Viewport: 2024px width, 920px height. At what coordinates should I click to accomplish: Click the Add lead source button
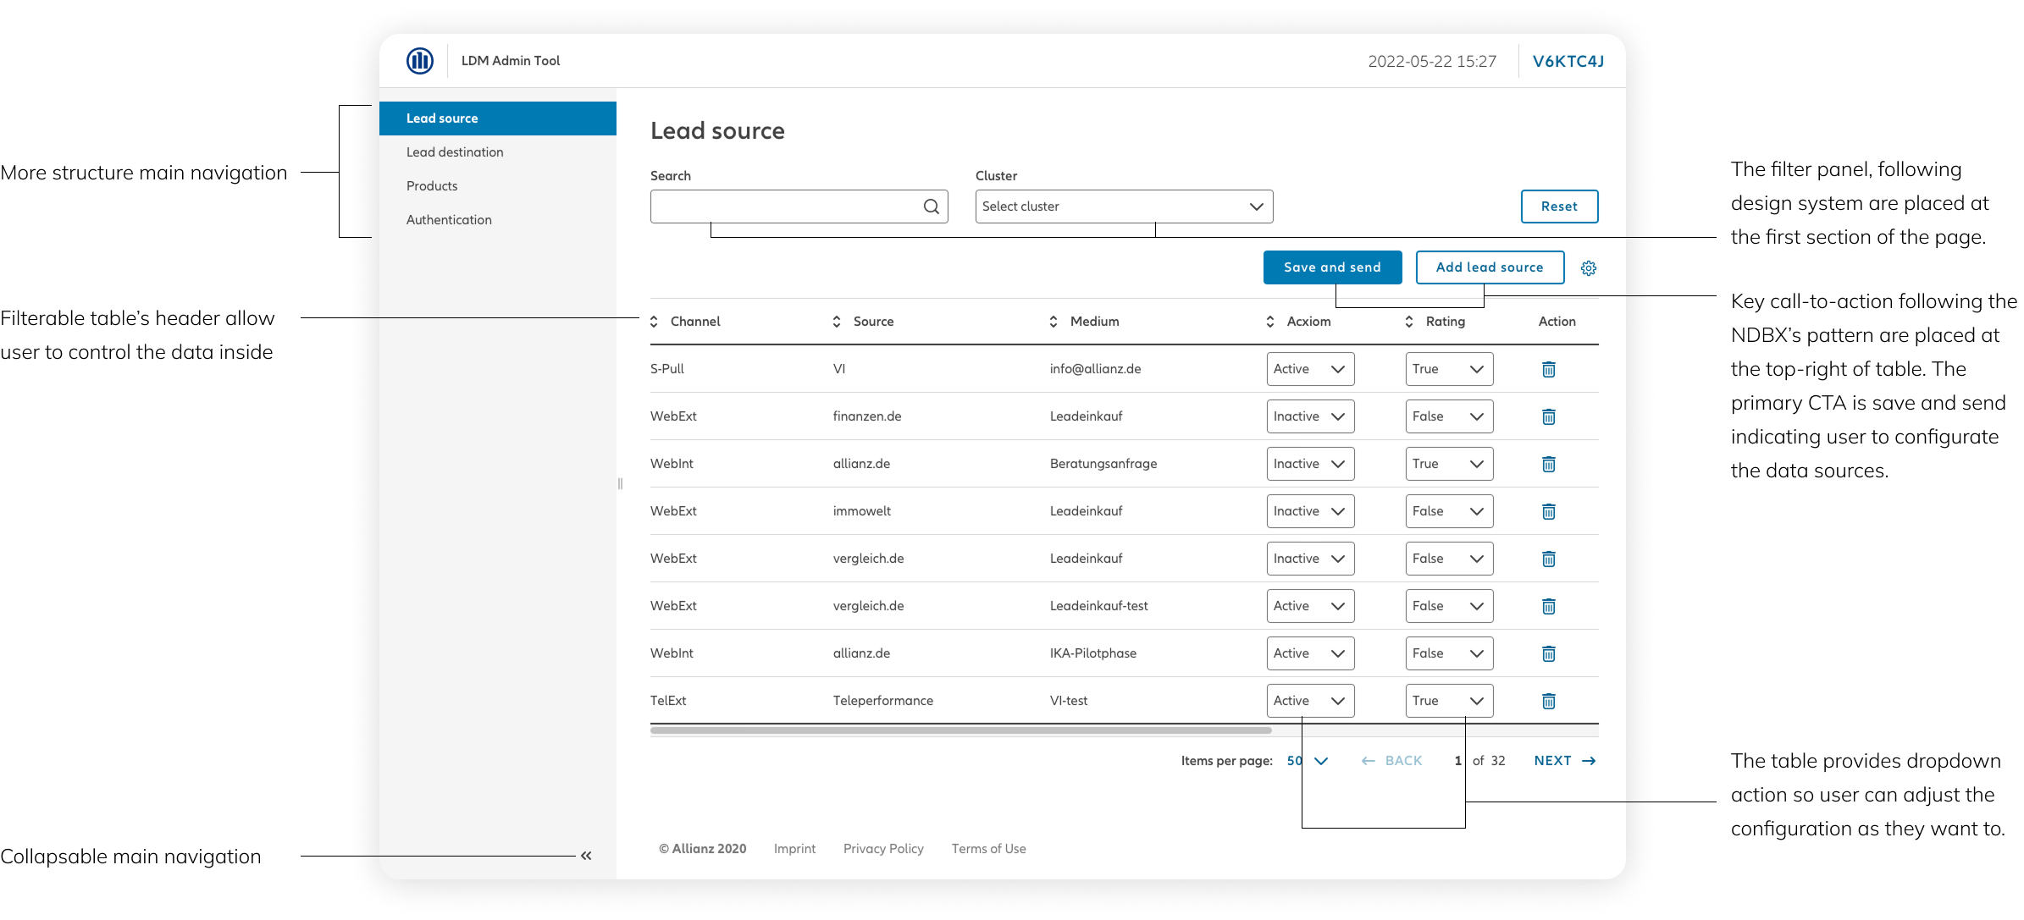click(1490, 267)
